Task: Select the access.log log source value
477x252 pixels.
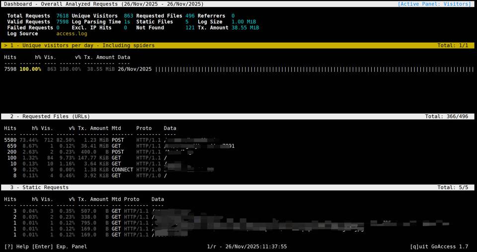Action: pos(72,34)
